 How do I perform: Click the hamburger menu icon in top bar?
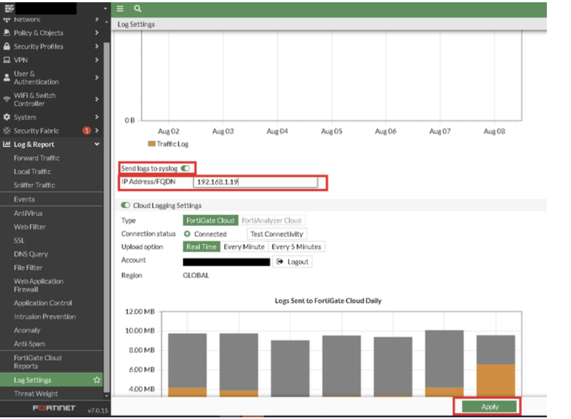(120, 9)
